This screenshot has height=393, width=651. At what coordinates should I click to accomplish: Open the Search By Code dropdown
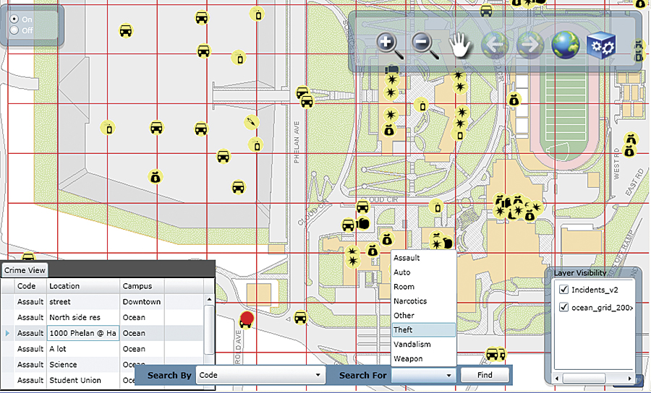coord(260,375)
